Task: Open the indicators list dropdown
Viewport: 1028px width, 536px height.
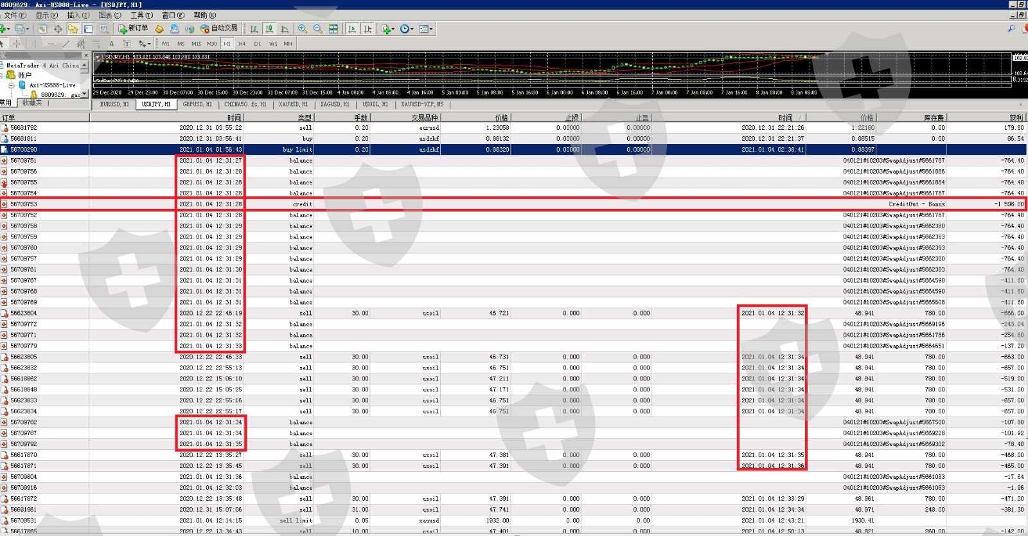Action: (x=387, y=29)
